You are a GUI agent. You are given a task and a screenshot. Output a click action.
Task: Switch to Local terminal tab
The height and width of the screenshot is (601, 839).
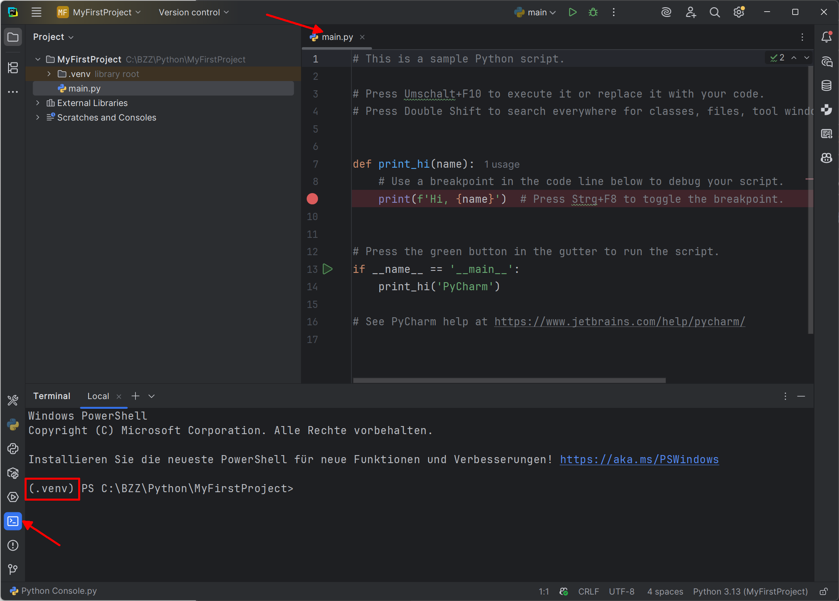(98, 396)
